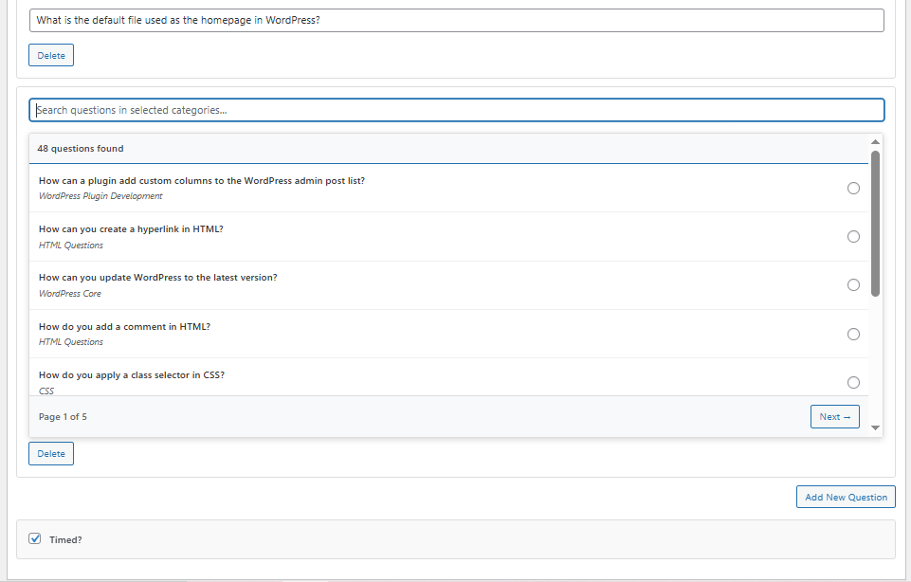Click the homepage question text field
Screen dimensions: 911x582
[456, 20]
